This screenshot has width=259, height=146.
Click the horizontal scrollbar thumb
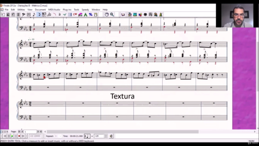(123, 132)
